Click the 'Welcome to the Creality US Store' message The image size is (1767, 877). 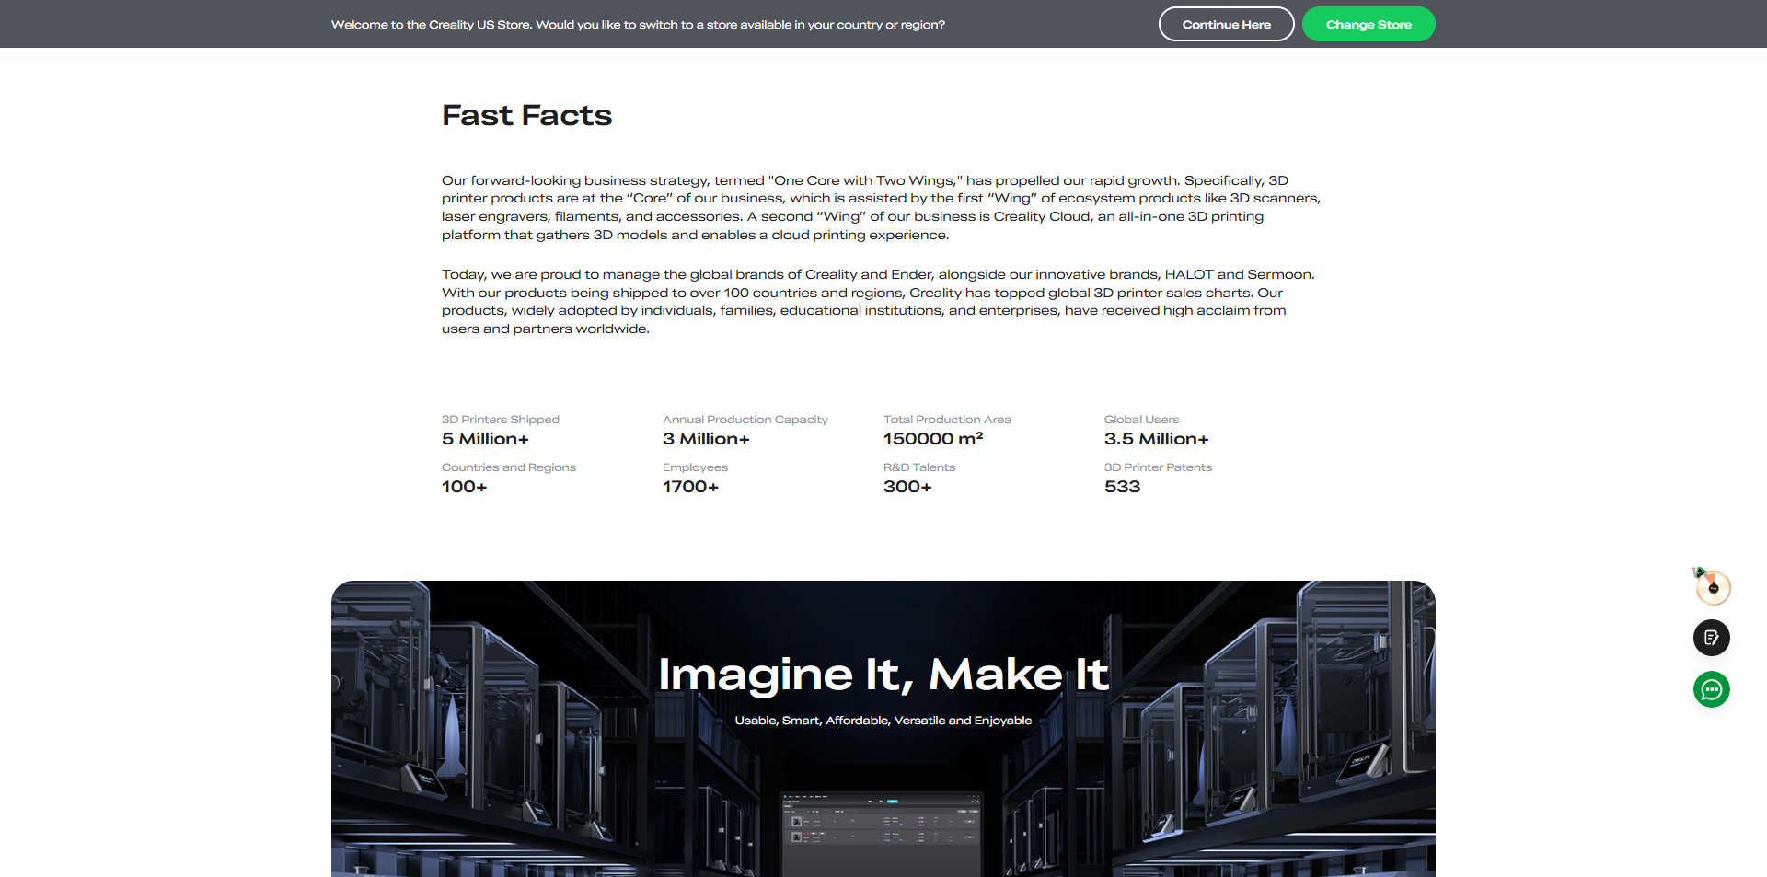[x=638, y=25]
